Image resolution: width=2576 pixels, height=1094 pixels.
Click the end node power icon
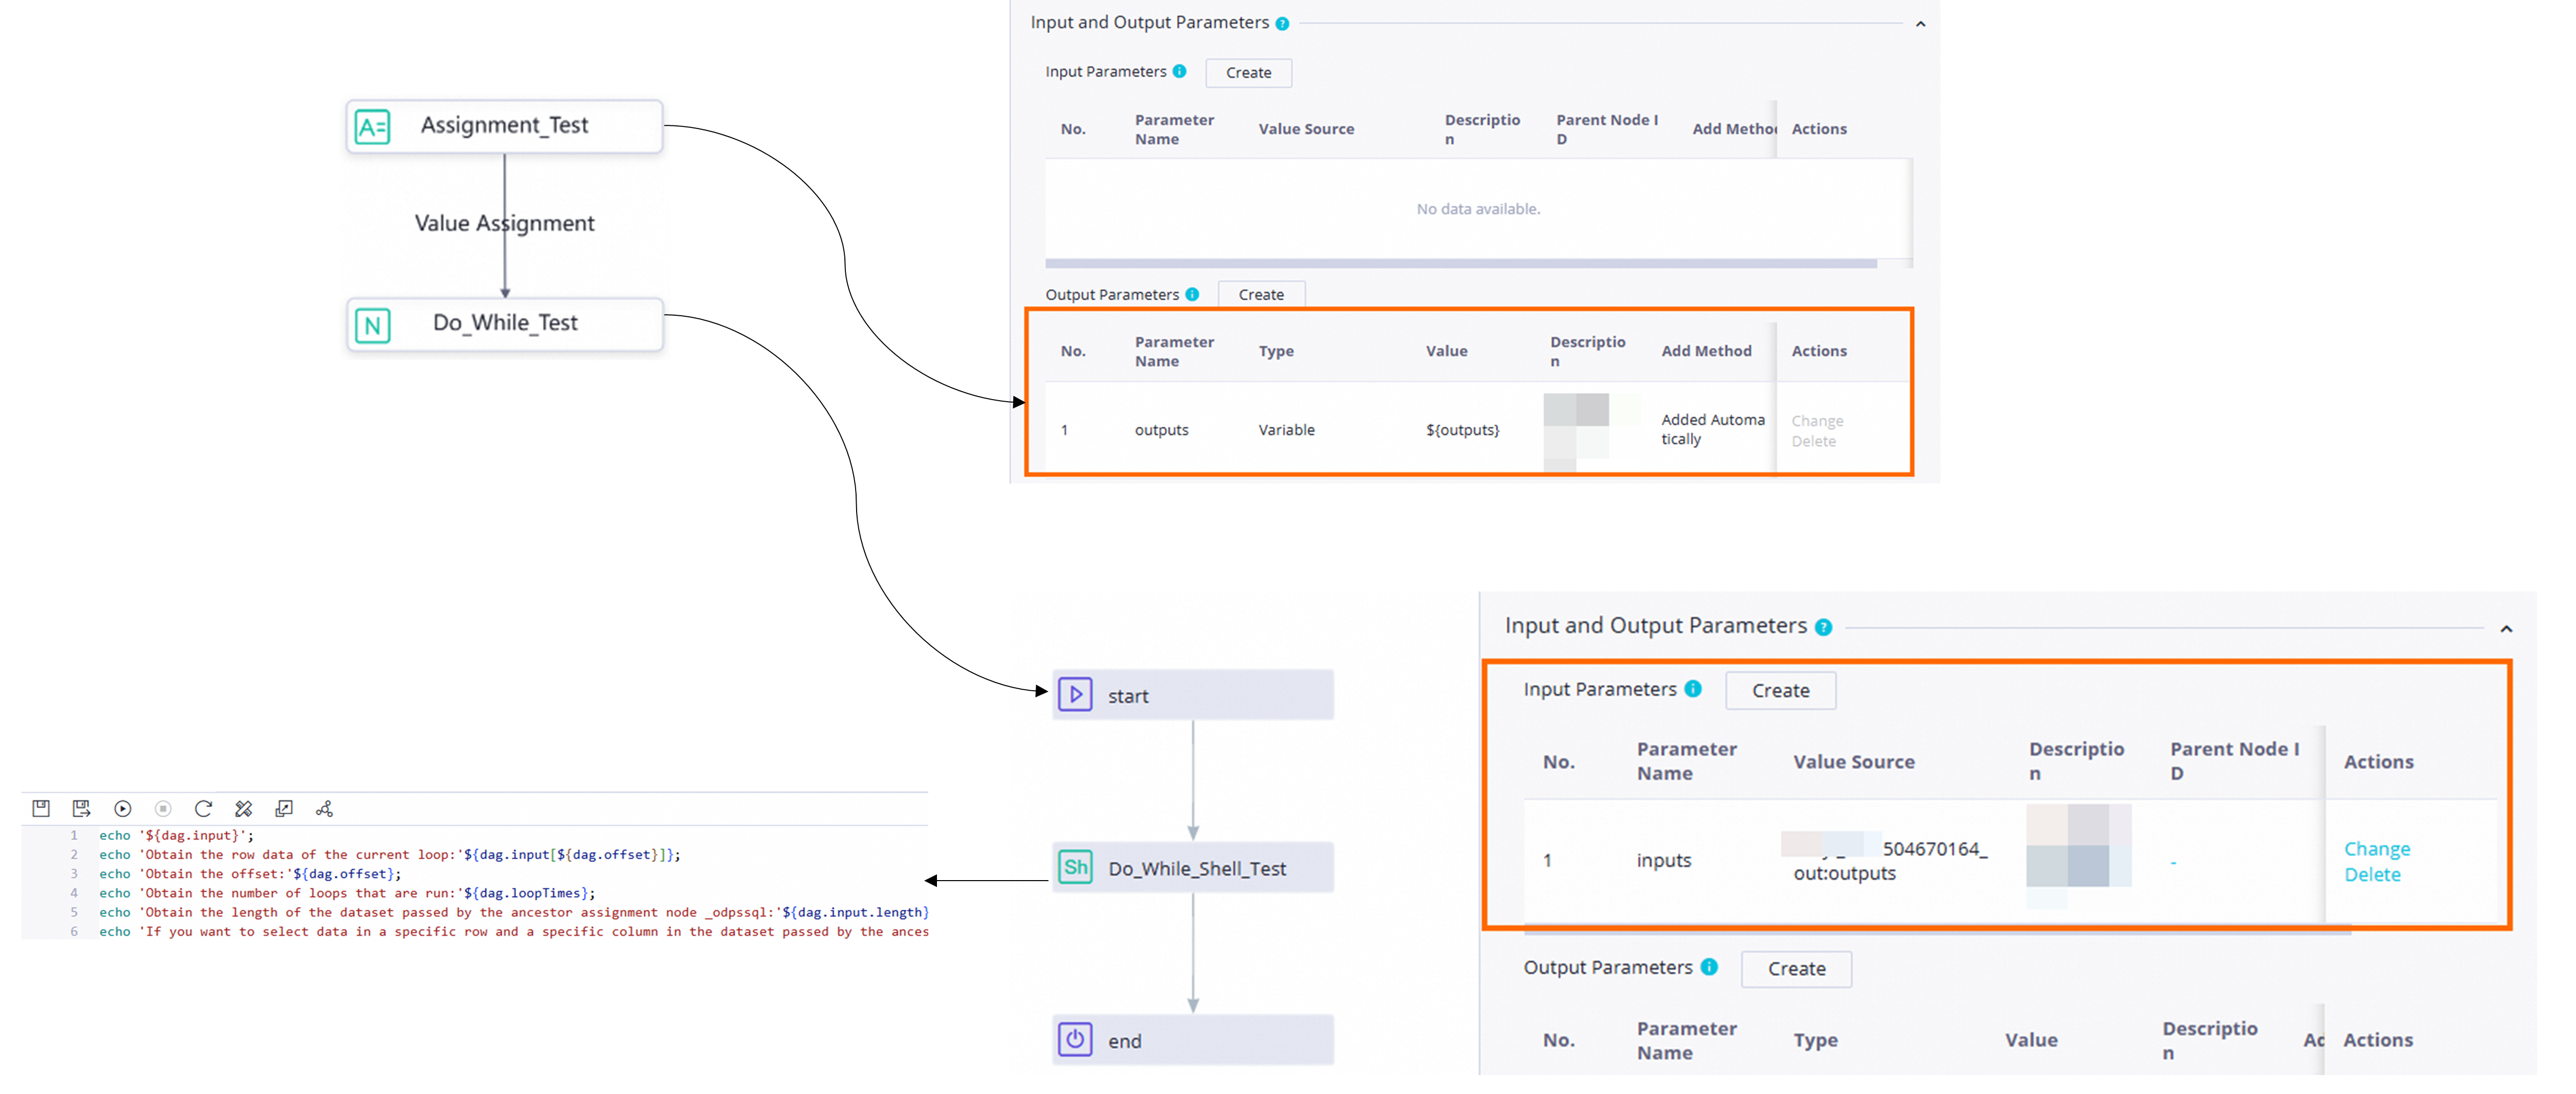1075,1039
